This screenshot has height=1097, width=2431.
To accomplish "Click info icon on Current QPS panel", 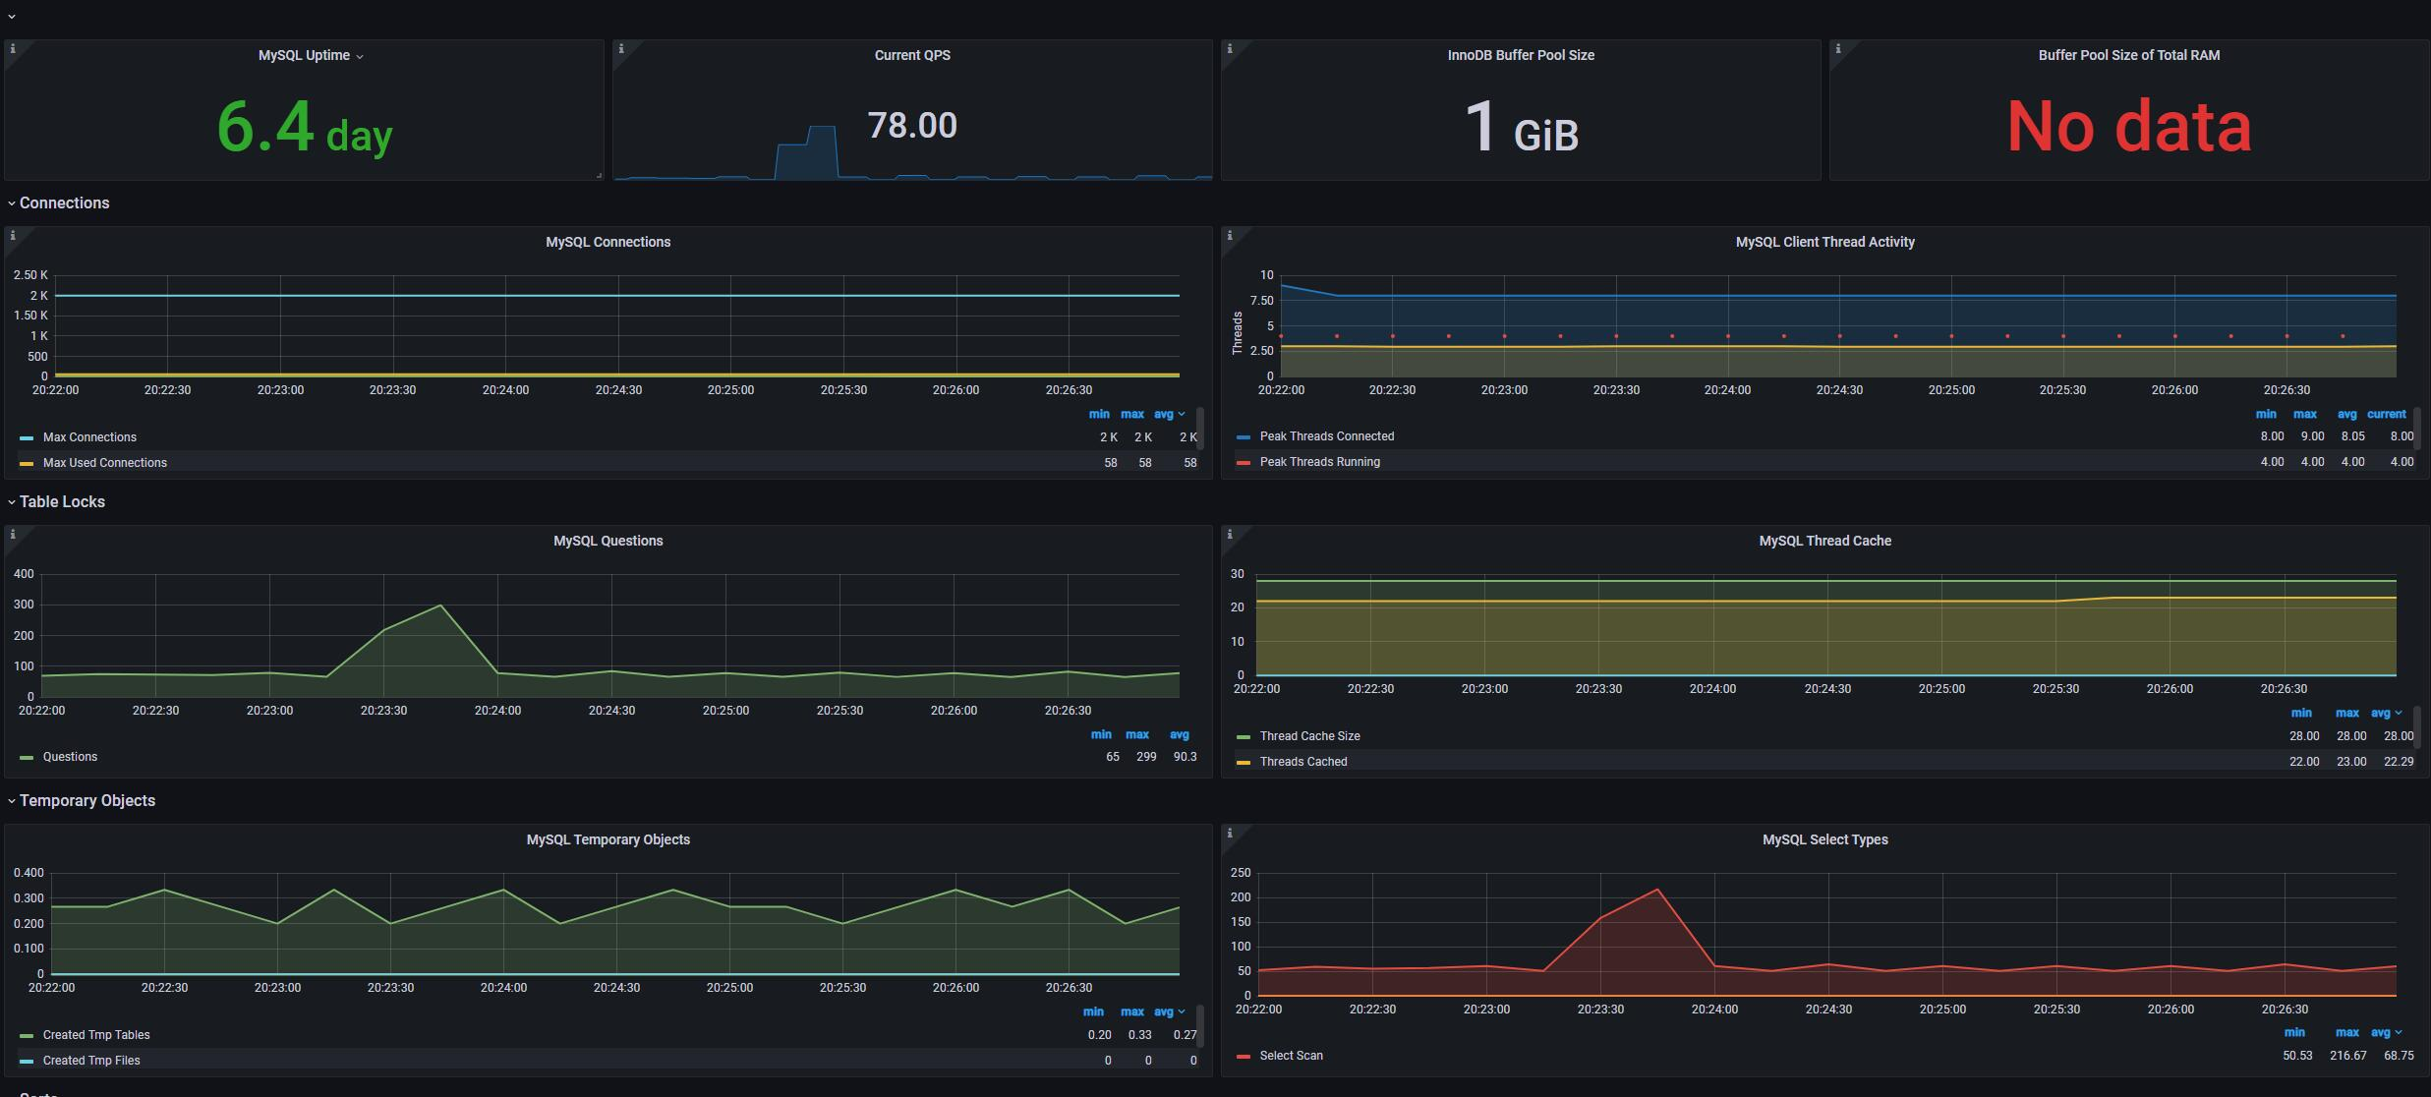I will pyautogui.click(x=620, y=48).
